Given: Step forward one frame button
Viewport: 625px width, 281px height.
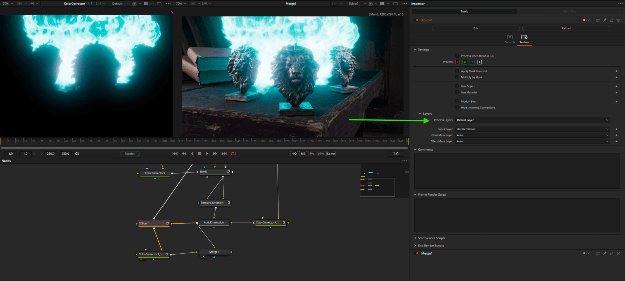Looking at the screenshot, I should 215,154.
